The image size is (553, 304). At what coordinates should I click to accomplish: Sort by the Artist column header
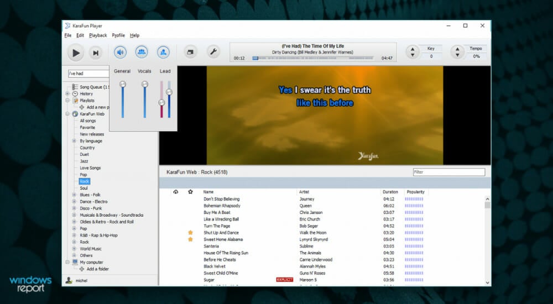click(x=304, y=192)
